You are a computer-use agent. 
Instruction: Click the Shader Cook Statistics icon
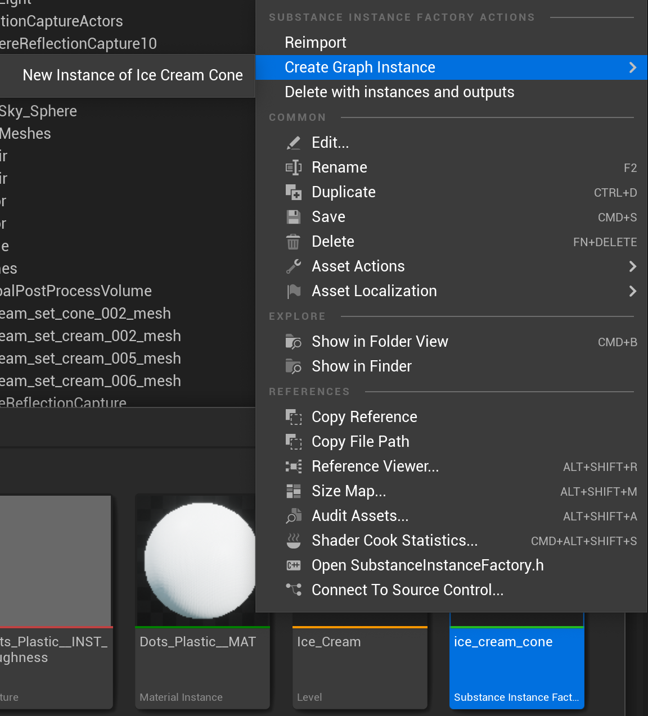[293, 541]
